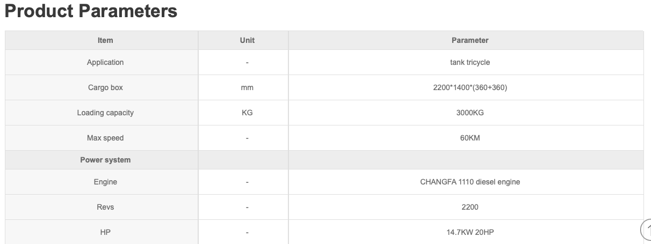This screenshot has width=651, height=244.
Task: Select the Cargo box row label
Action: (x=105, y=87)
